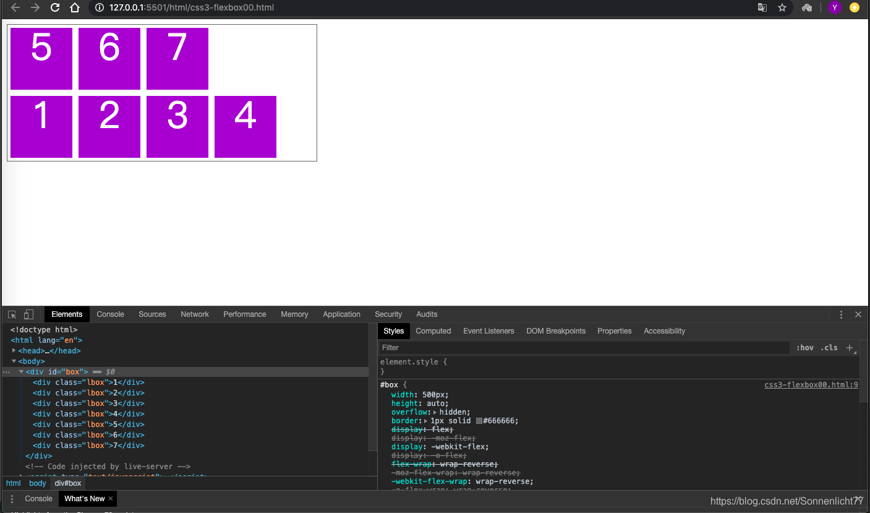Click the styles Filter field
The width and height of the screenshot is (870, 513).
tap(584, 348)
